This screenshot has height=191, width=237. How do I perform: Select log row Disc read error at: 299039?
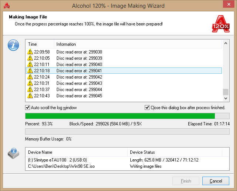click(124, 58)
